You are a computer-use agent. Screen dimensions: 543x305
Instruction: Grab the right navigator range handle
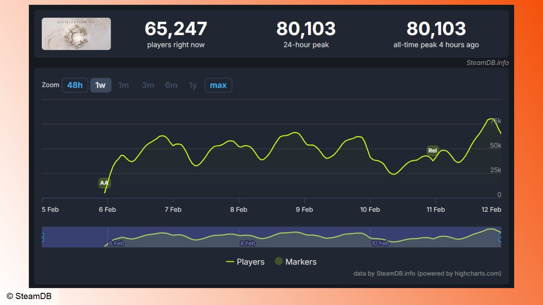coord(500,237)
